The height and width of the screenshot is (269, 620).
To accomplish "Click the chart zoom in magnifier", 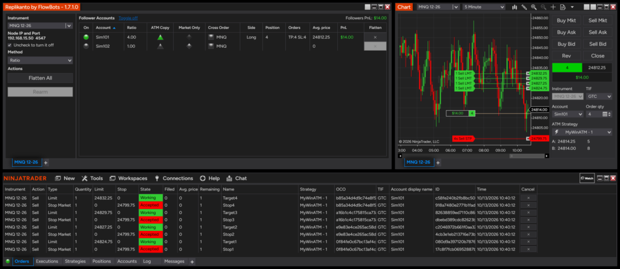I will click(534, 7).
